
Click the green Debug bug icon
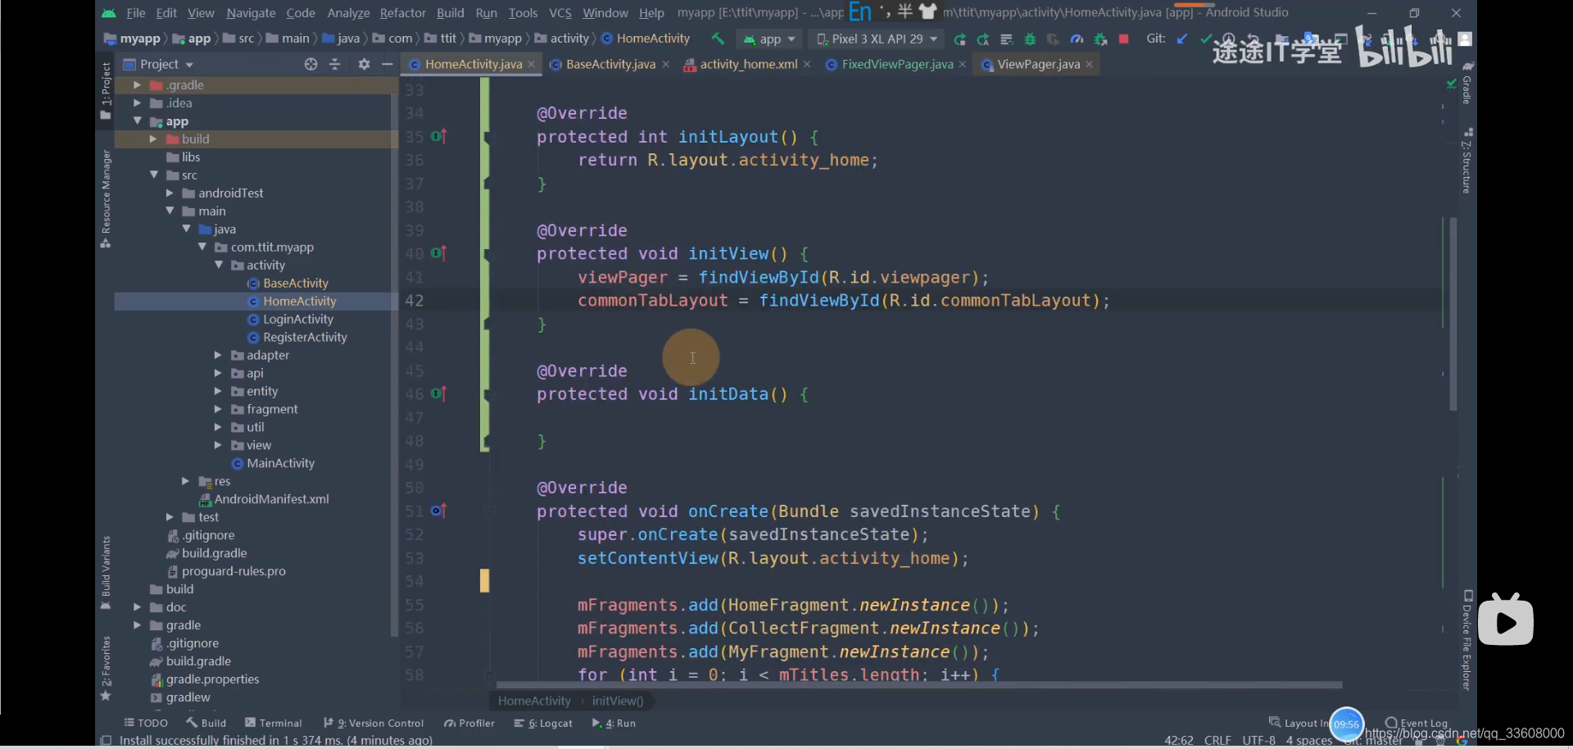tap(1031, 39)
